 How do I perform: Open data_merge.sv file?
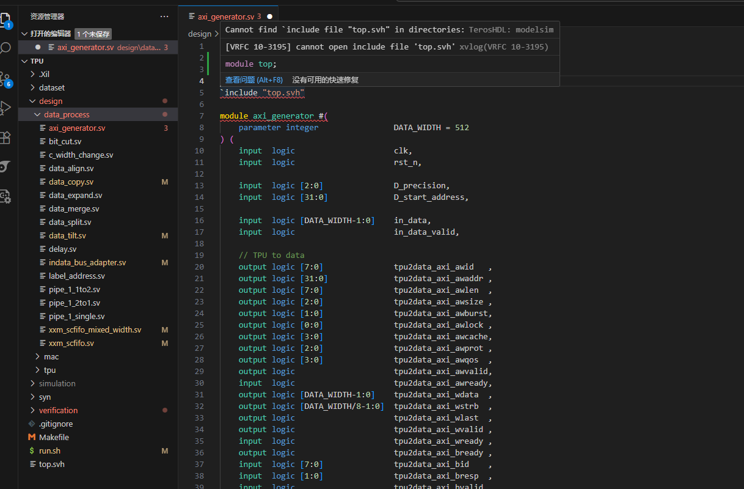(x=74, y=208)
